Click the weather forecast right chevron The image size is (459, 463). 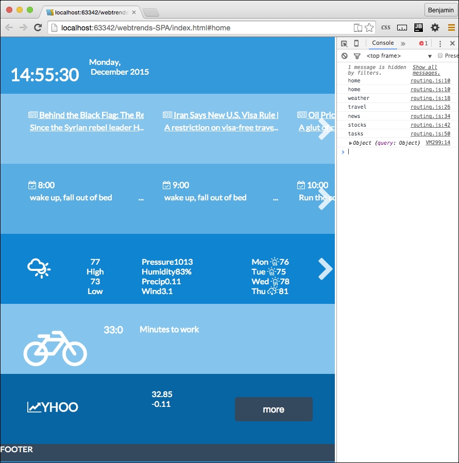325,268
